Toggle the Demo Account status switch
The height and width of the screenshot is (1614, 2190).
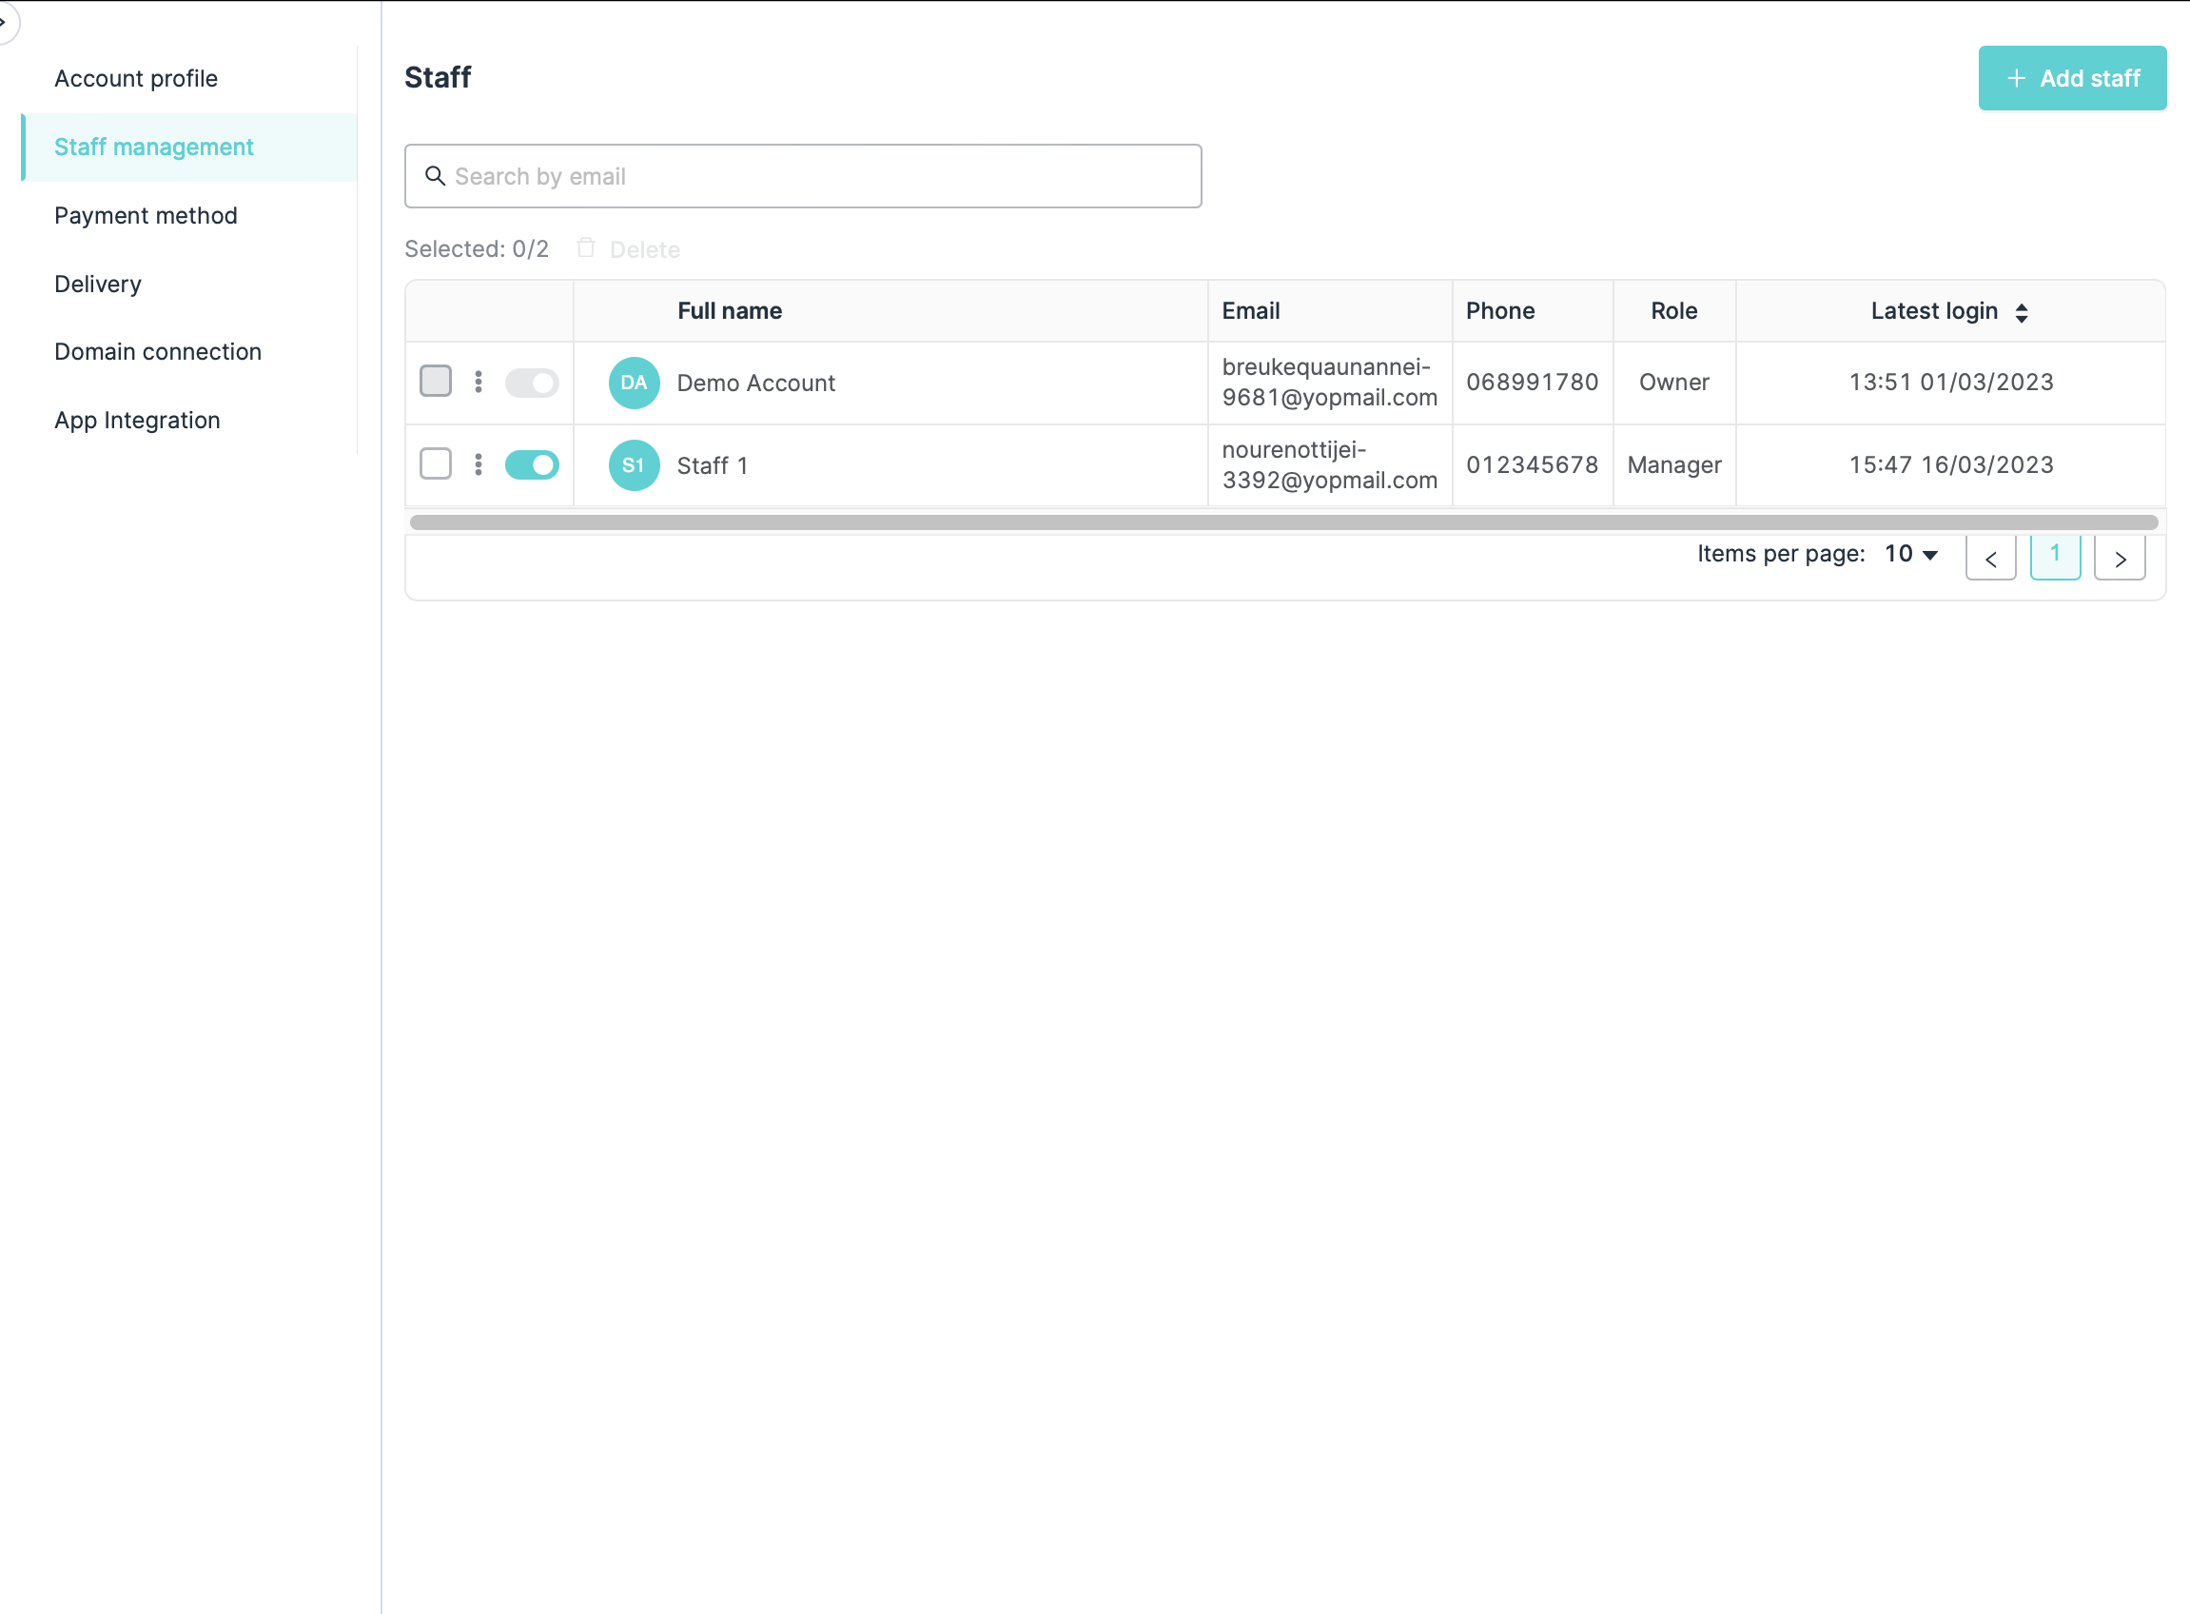pos(532,382)
